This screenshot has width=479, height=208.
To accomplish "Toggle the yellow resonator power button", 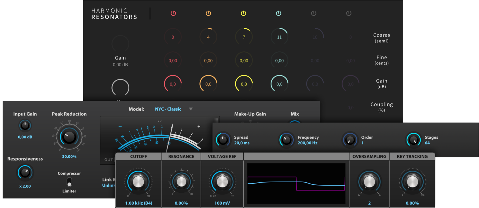I will pos(243,13).
